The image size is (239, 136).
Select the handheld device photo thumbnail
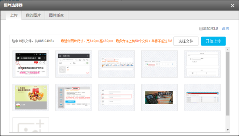pyautogui.click(x=159, y=97)
